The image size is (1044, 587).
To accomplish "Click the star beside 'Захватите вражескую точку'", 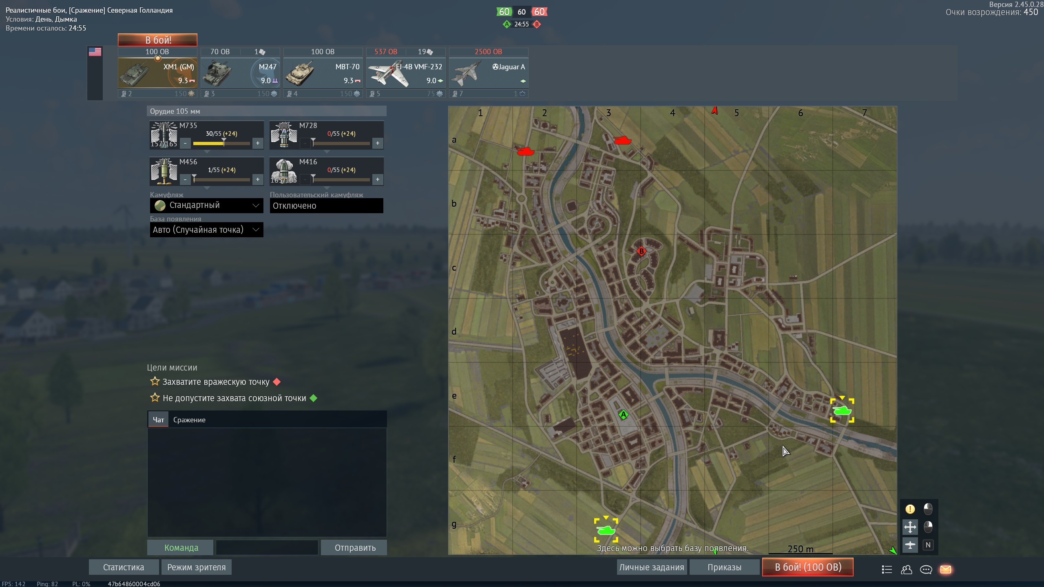I will (x=155, y=382).
